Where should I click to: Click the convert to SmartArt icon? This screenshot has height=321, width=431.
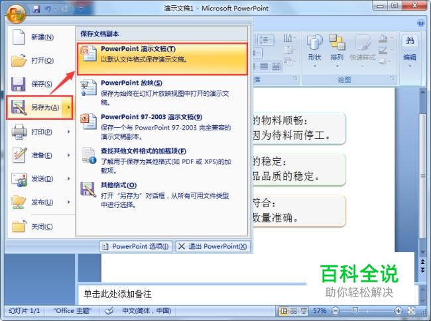tap(288, 62)
